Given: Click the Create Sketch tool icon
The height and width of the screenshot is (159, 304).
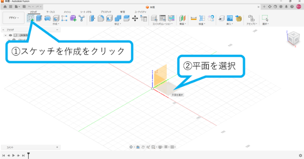Looking at the screenshot, I should [x=30, y=18].
